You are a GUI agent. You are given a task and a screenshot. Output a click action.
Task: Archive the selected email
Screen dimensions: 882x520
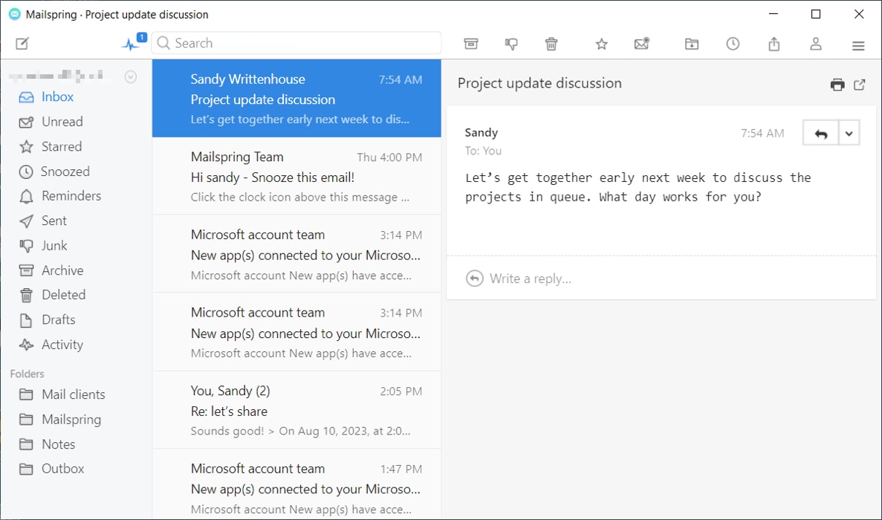pos(471,44)
